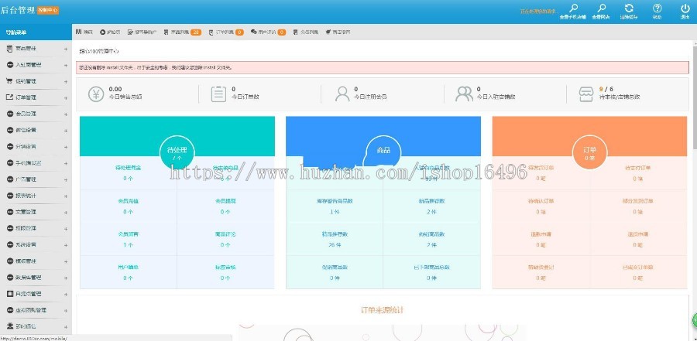Click the clipboard icon for 今日订单数
697x341 pixels.
[x=218, y=94]
